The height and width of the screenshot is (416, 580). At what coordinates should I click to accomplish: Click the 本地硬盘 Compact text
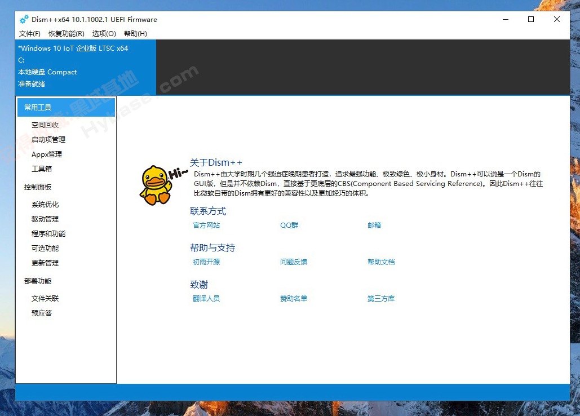(47, 72)
